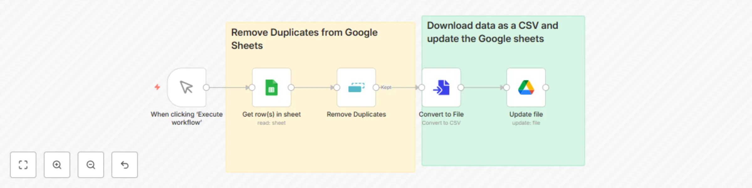Click the 'Kept' connection label
This screenshot has height=188, width=752.
[386, 87]
